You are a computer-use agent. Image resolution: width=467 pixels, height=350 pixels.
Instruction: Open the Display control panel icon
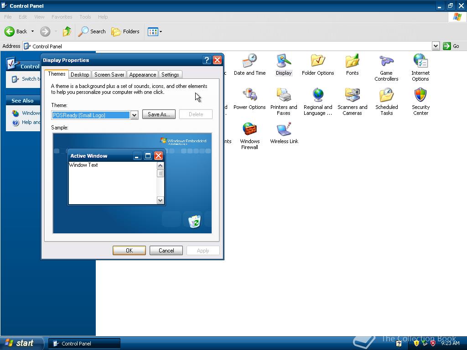[x=284, y=65]
